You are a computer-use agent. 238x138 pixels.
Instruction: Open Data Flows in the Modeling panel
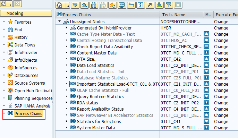pyautogui.click(x=25, y=45)
